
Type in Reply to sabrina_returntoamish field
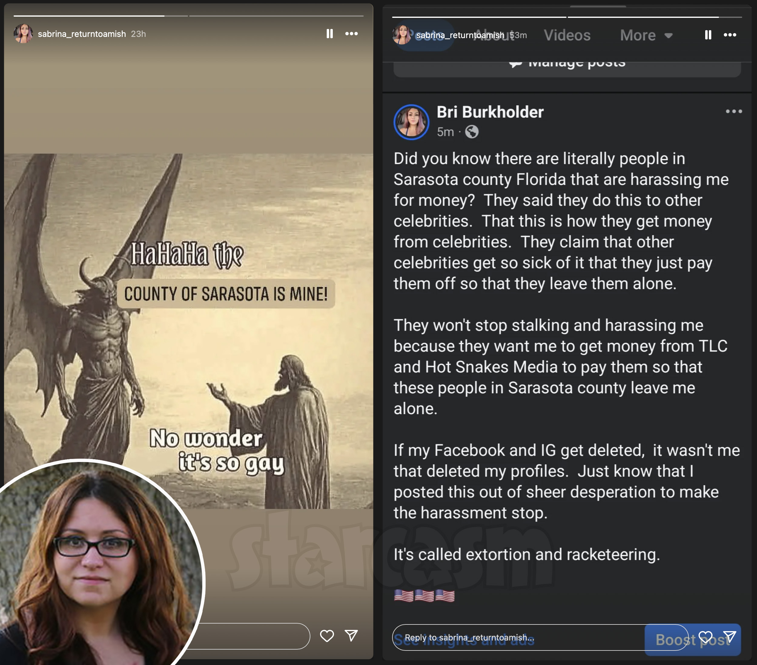(518, 637)
